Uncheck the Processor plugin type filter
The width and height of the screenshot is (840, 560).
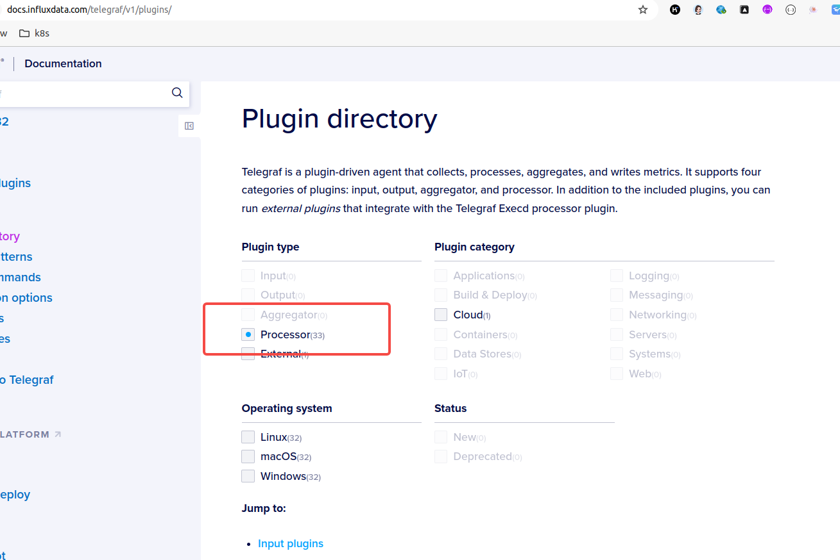248,334
